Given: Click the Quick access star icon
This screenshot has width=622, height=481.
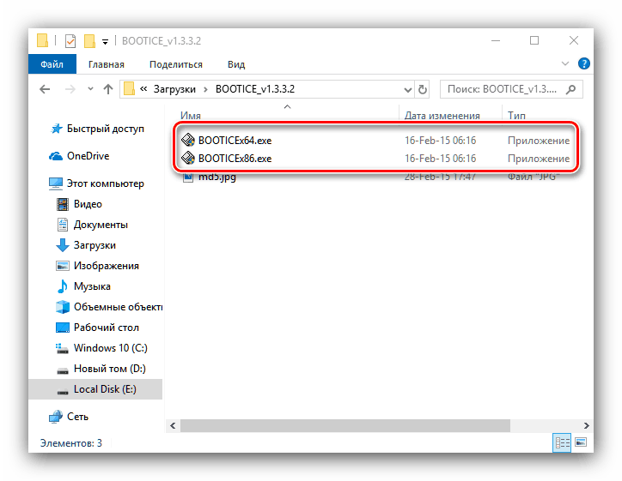Looking at the screenshot, I should point(57,129).
